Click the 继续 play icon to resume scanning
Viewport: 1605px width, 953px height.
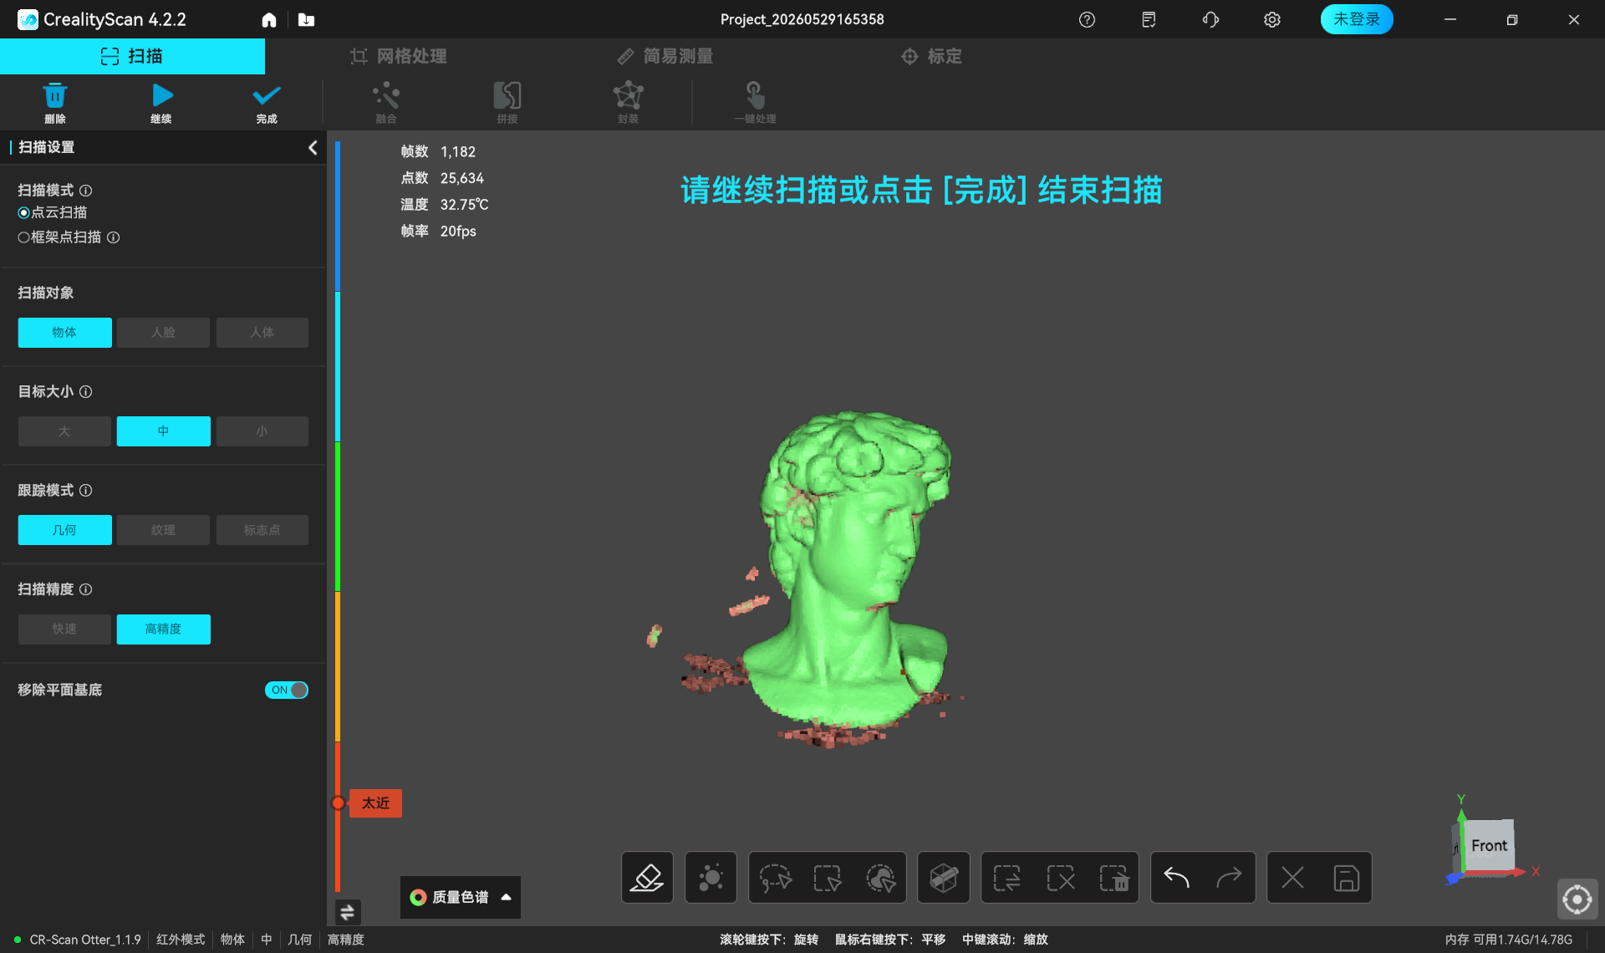[161, 96]
